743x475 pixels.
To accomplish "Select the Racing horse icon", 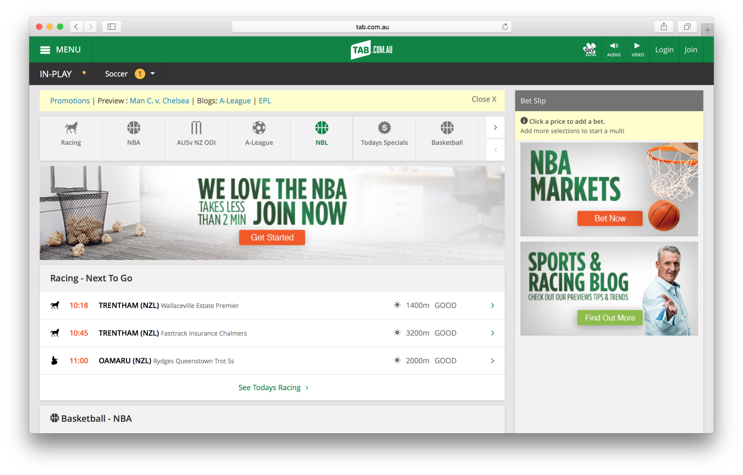I will point(71,128).
